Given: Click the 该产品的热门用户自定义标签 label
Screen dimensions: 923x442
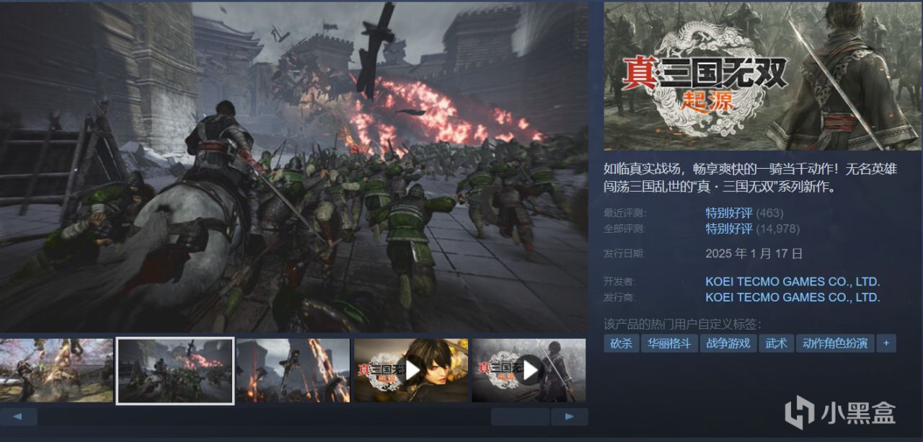Looking at the screenshot, I should [x=682, y=324].
